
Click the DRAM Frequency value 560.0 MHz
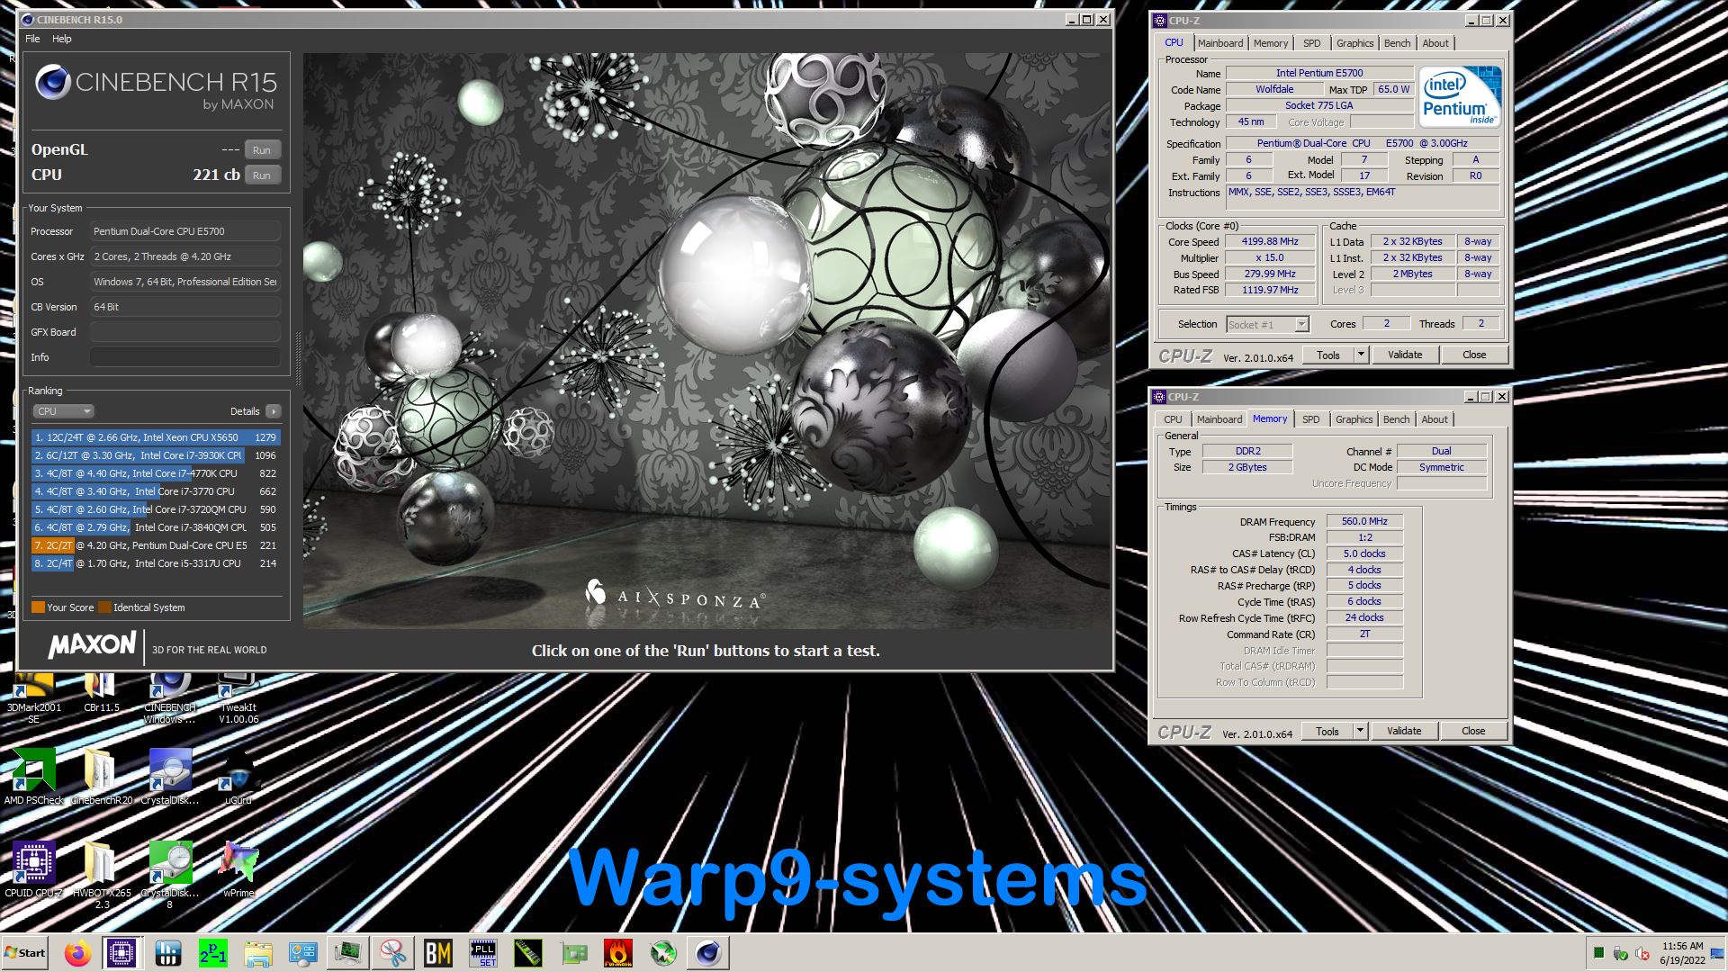pos(1364,522)
